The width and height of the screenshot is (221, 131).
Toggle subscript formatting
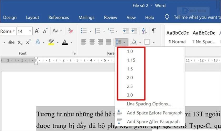20,42
